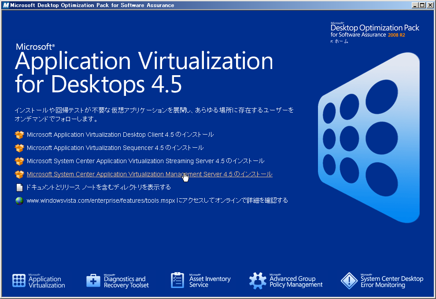Click the document icon for release notes directory
This screenshot has height=299, width=436.
[x=19, y=187]
